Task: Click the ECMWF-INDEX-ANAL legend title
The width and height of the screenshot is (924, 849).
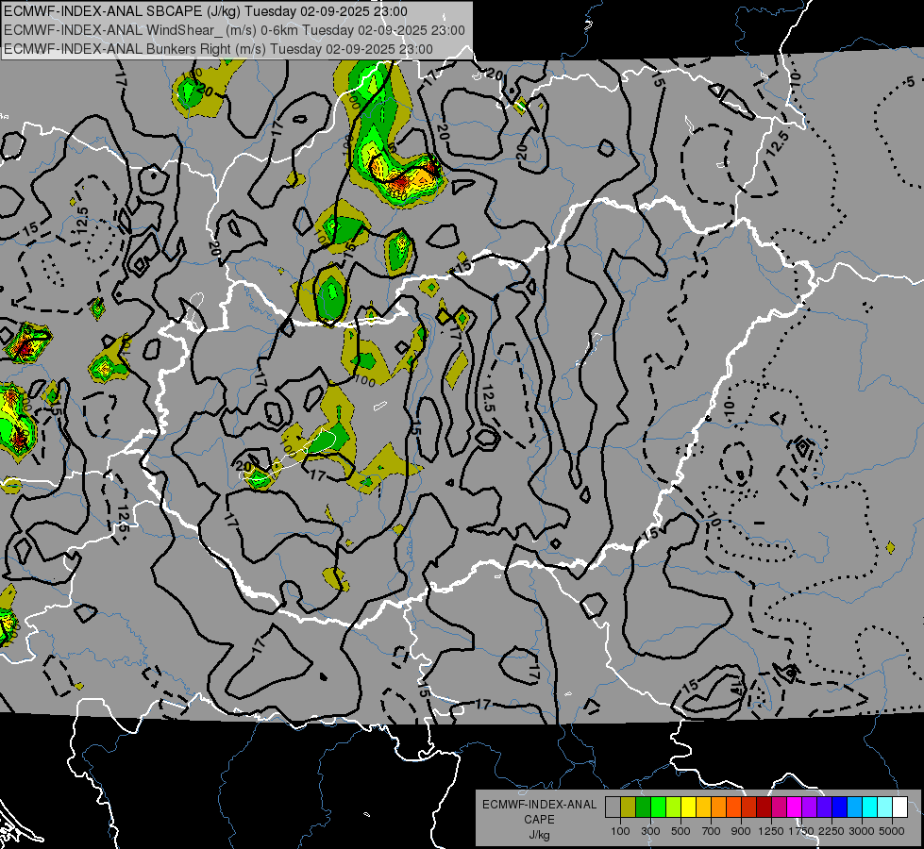Action: 539,805
